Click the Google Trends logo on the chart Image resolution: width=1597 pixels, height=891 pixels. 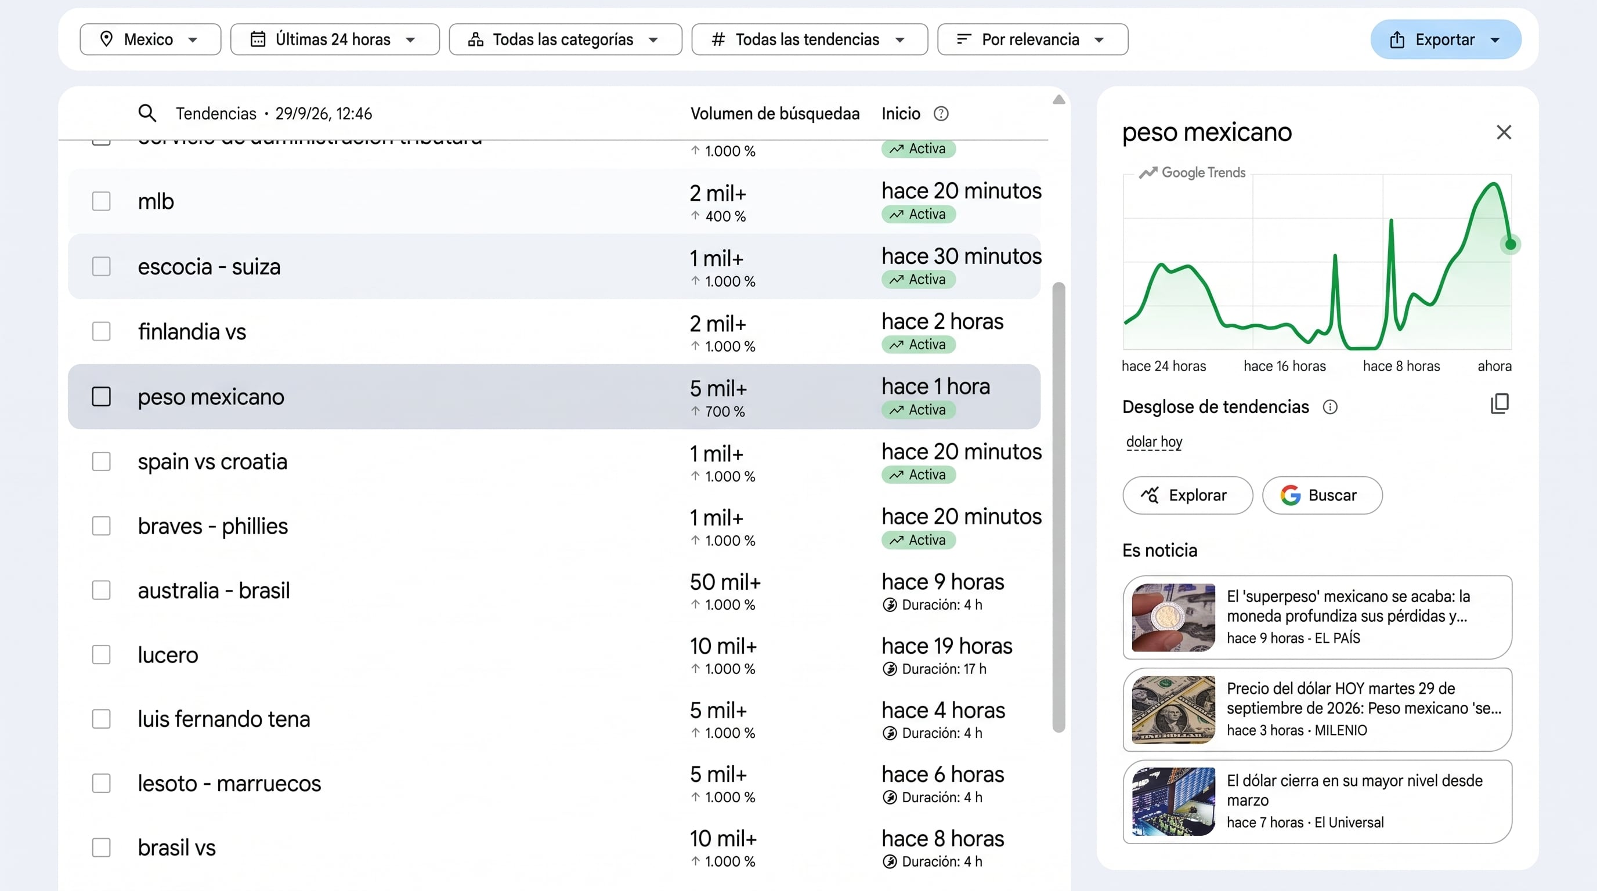coord(1191,172)
